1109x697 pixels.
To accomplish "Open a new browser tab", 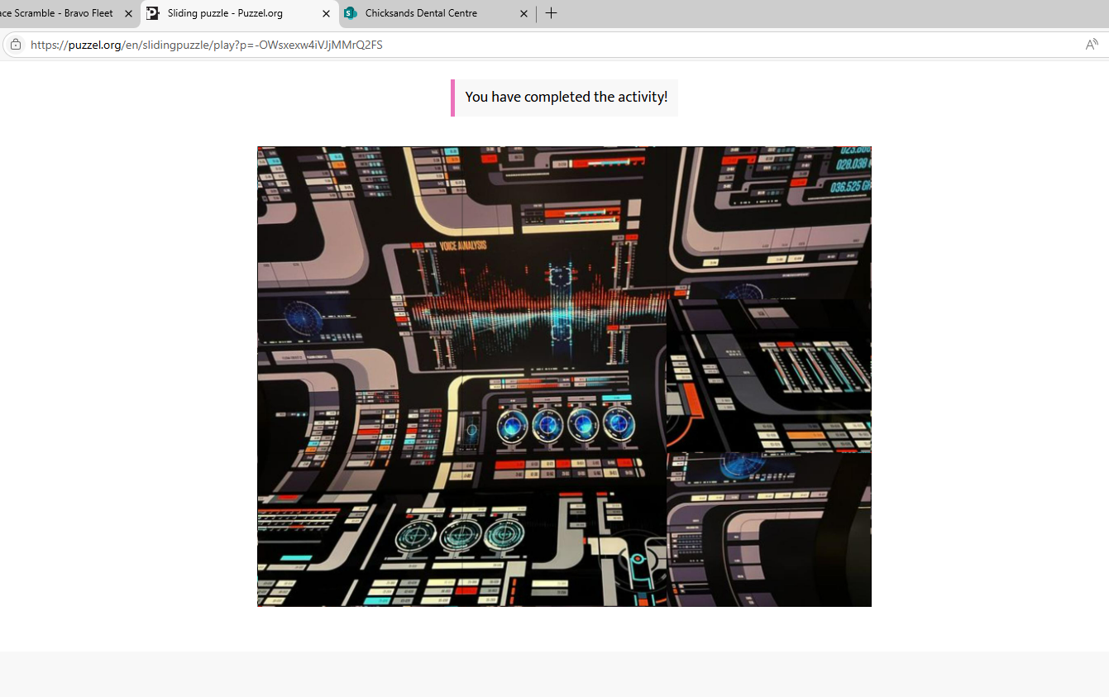I will click(x=552, y=13).
